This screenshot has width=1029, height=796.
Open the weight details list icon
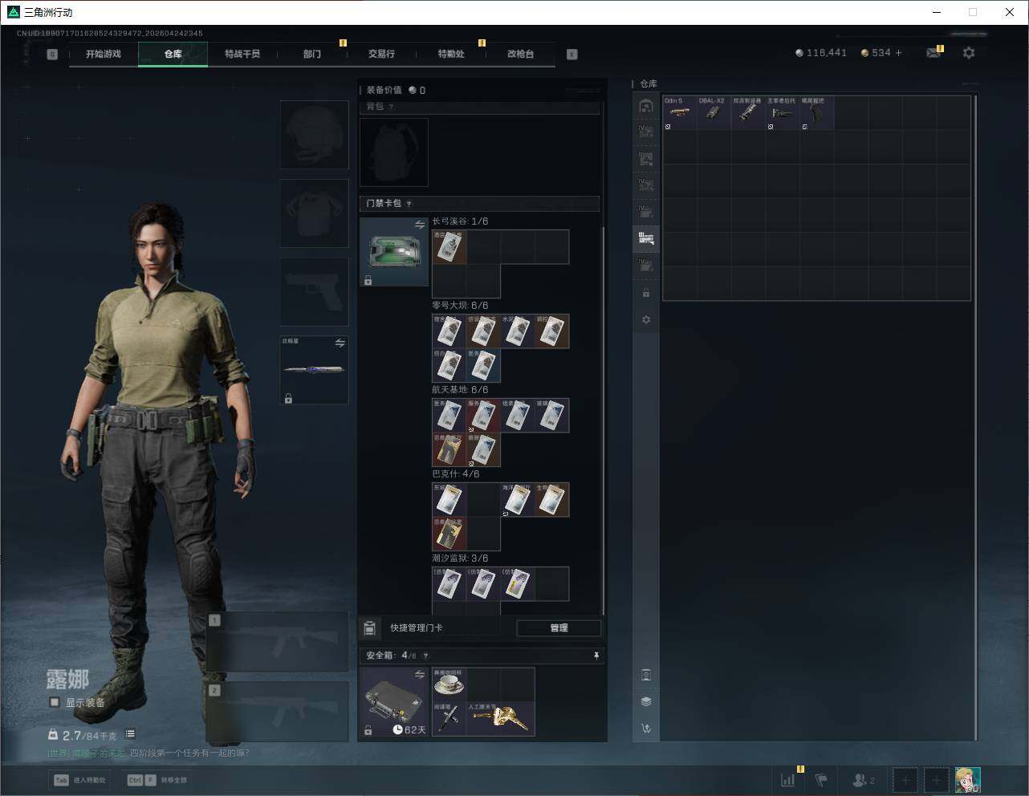(130, 734)
